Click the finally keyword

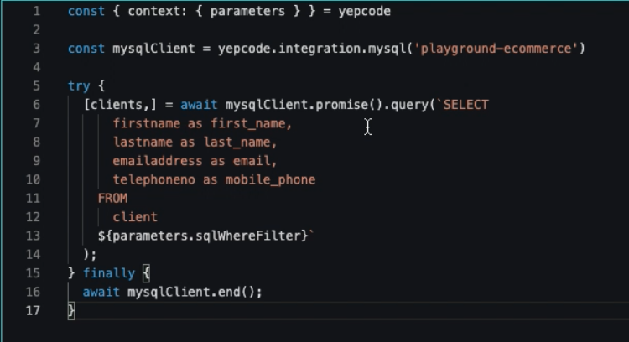pyautogui.click(x=109, y=273)
